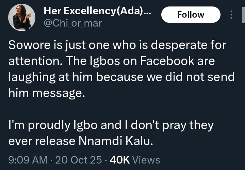Open the Her Excellency(Ada) display name

tap(97, 12)
